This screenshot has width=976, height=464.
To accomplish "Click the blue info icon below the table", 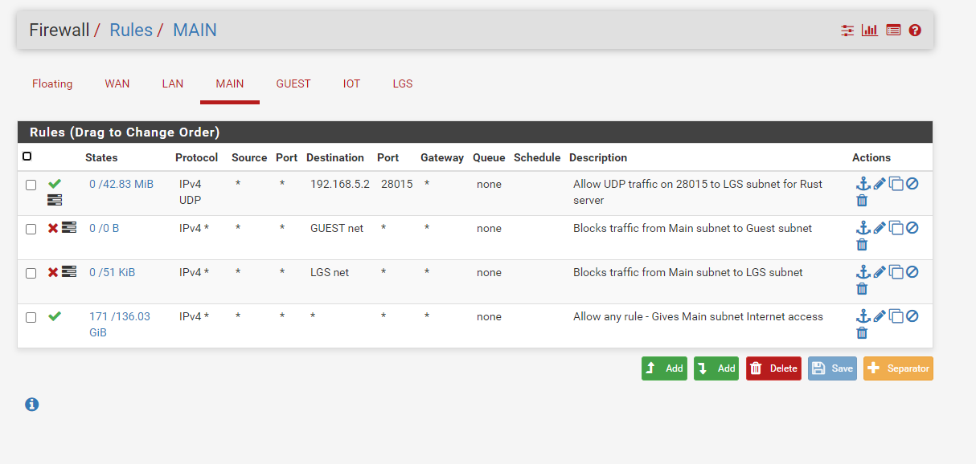I will (x=32, y=404).
